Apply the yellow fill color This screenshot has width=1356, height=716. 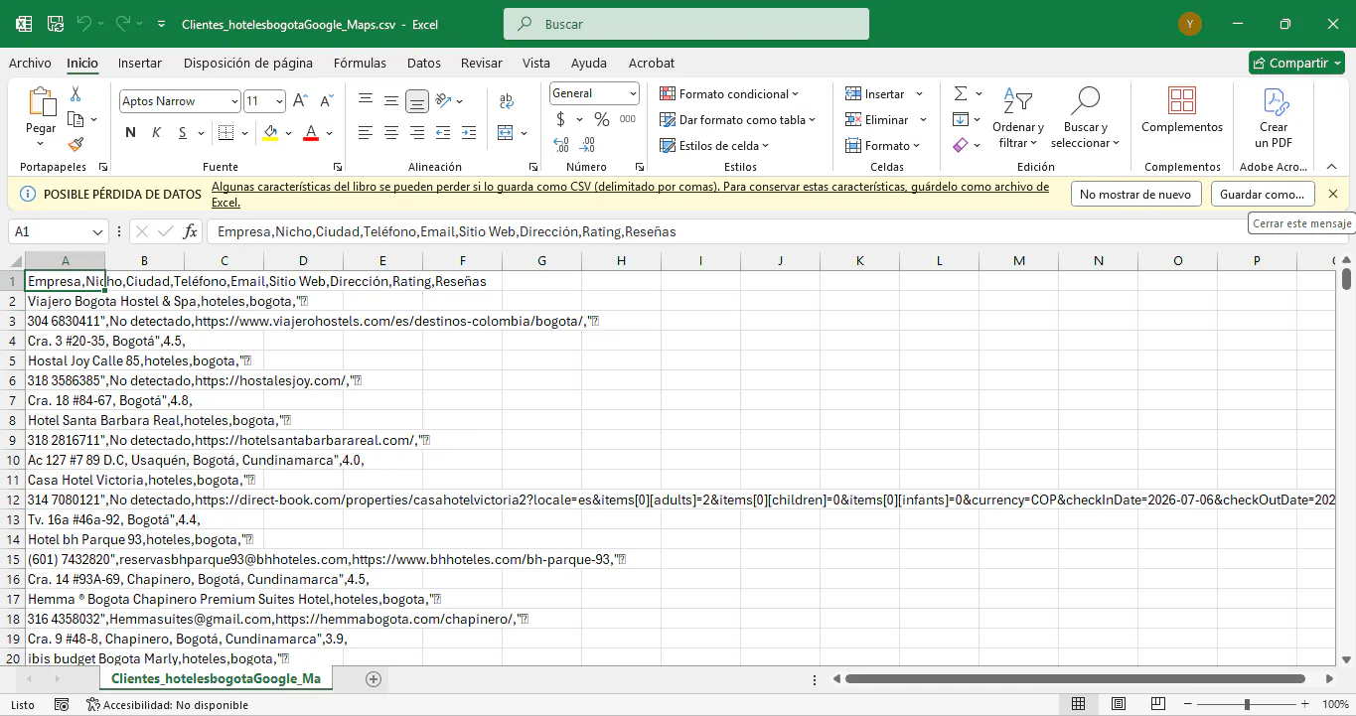click(x=270, y=132)
